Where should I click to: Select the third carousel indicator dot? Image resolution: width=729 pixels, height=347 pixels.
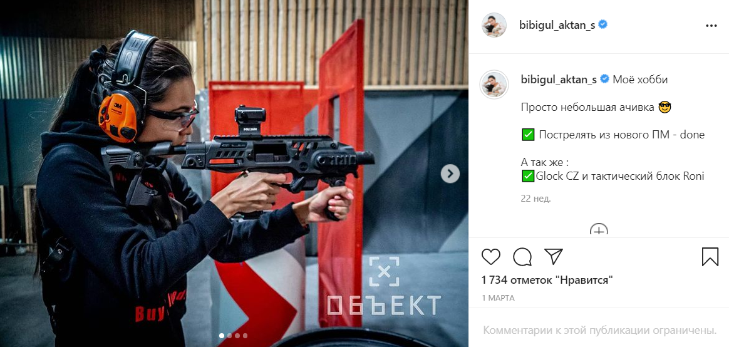click(x=237, y=335)
